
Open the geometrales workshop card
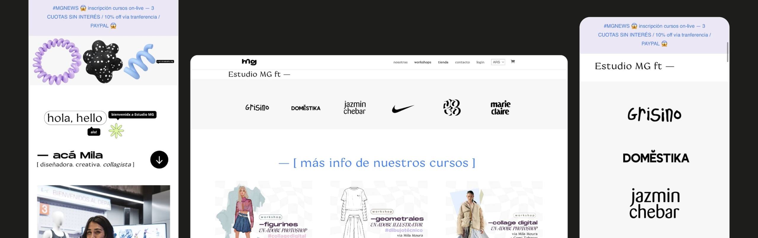pos(379,210)
